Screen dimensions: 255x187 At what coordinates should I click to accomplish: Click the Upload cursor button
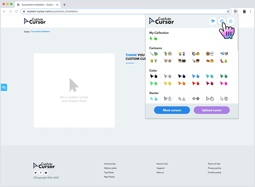pyautogui.click(x=211, y=110)
